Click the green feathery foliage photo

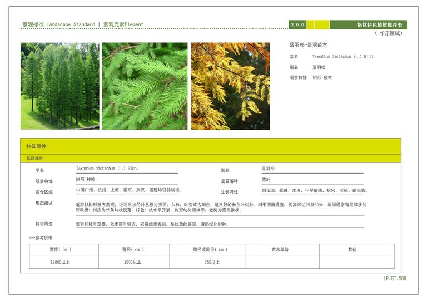145,86
